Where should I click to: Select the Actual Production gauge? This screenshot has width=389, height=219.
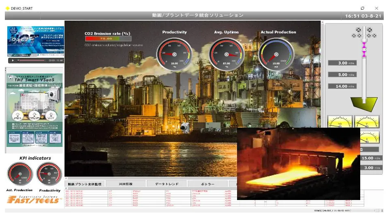[276, 55]
